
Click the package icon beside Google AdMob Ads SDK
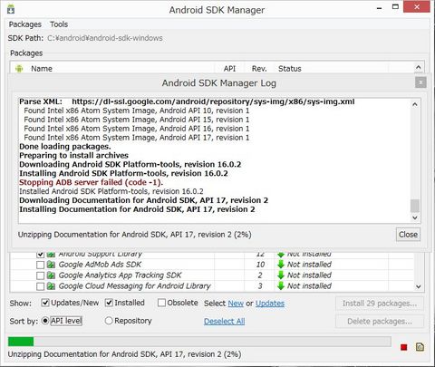tap(51, 265)
